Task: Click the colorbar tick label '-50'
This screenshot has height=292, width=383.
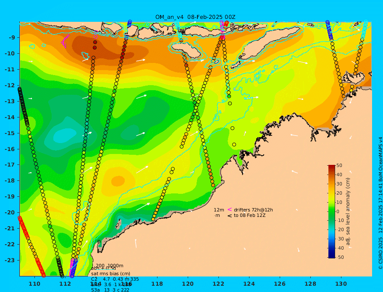Action: 340,257
